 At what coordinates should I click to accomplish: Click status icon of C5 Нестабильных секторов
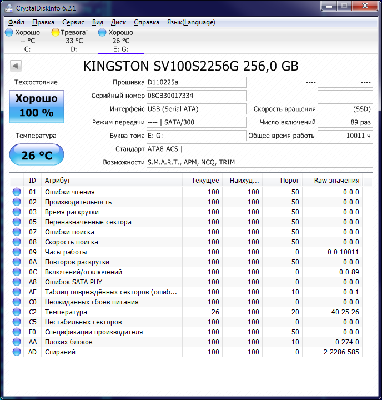[x=17, y=322]
